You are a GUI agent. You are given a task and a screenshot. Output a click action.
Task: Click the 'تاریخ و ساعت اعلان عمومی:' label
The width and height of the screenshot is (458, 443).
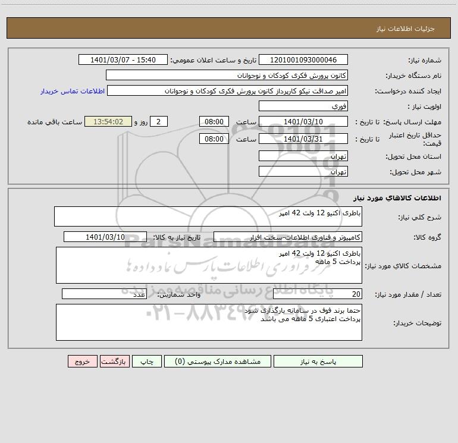[x=214, y=60]
